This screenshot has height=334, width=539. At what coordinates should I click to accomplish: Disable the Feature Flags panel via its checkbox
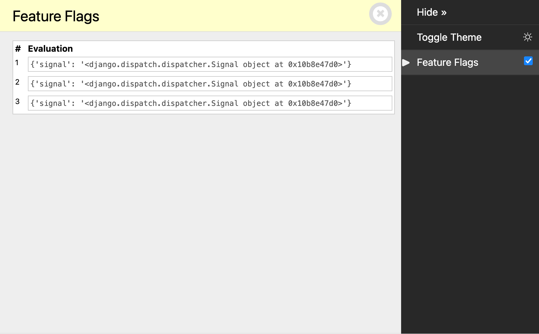coord(528,61)
